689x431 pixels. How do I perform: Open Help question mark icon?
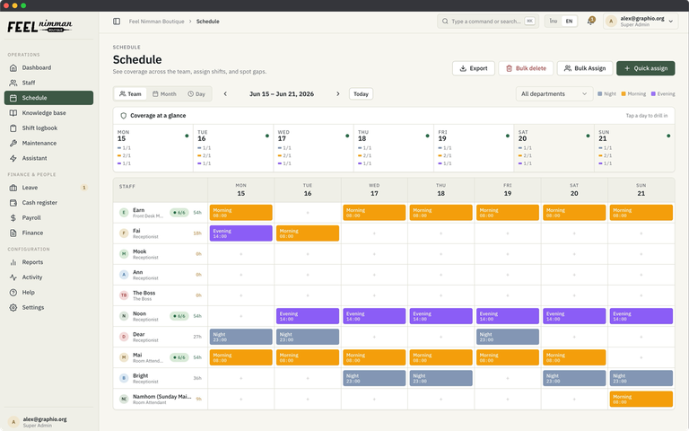[13, 293]
